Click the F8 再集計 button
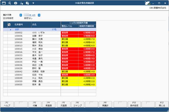Image resolution: width=169 pixels, height=112 pixels. [x=105, y=104]
